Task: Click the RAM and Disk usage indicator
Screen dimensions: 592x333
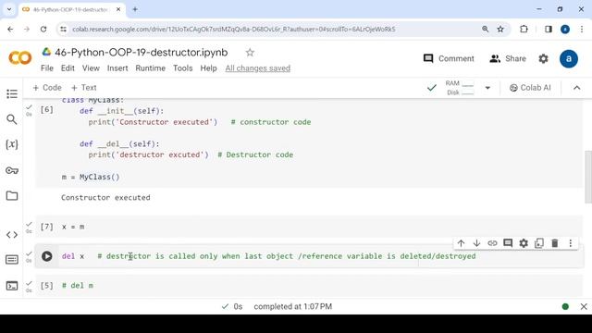Action: [459, 88]
